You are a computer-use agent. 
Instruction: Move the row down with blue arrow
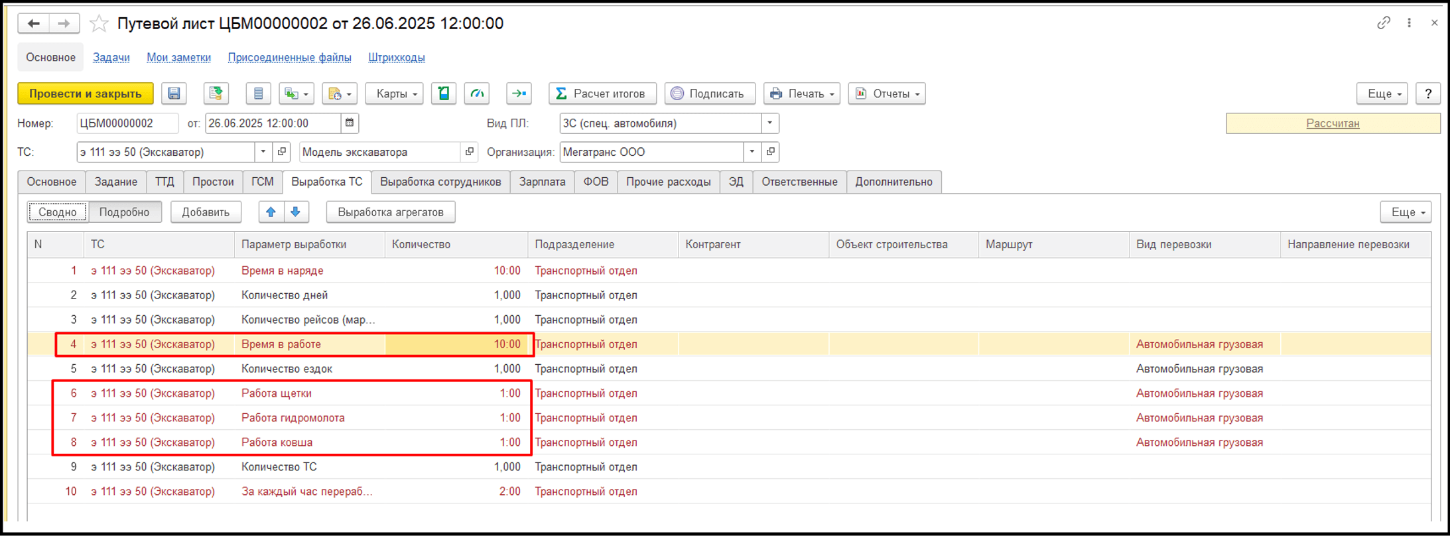296,212
